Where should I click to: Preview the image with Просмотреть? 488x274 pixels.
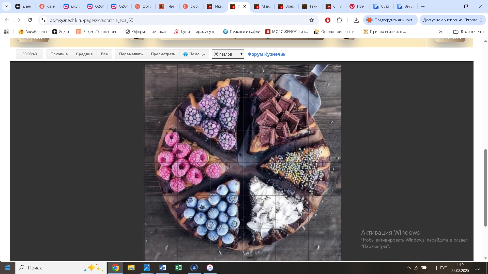coord(163,54)
